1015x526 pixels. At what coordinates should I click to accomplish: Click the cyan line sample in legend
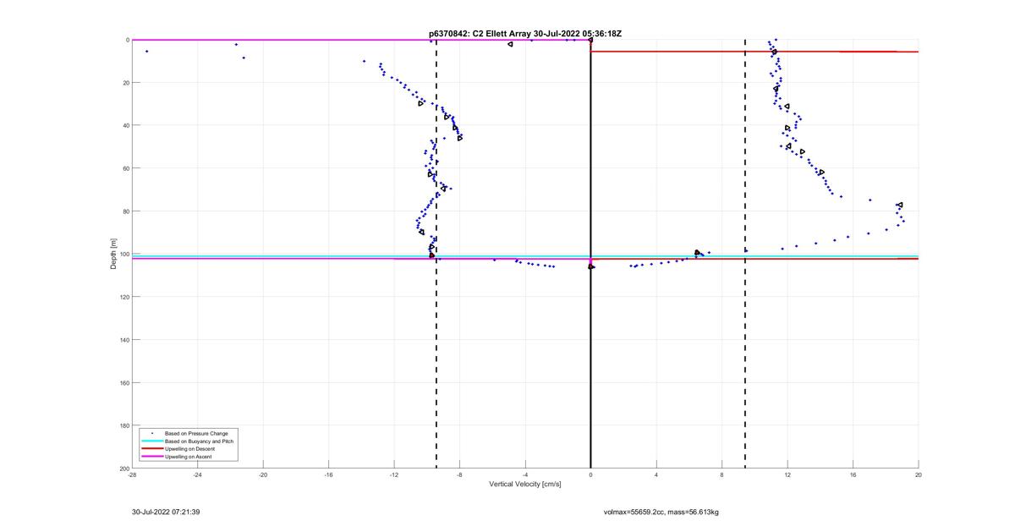tap(152, 441)
